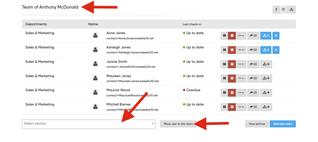Open Ashleigh Jones' blue team hierarchy button
This screenshot has width=318, height=142.
tap(266, 50)
